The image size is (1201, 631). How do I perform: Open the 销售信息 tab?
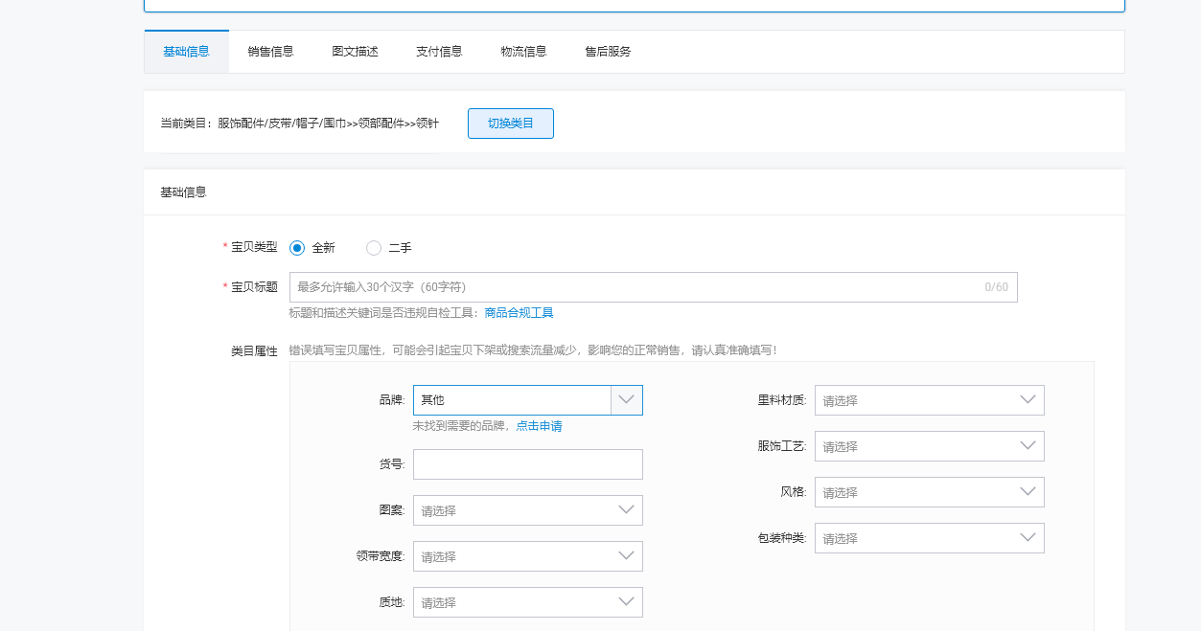point(270,52)
